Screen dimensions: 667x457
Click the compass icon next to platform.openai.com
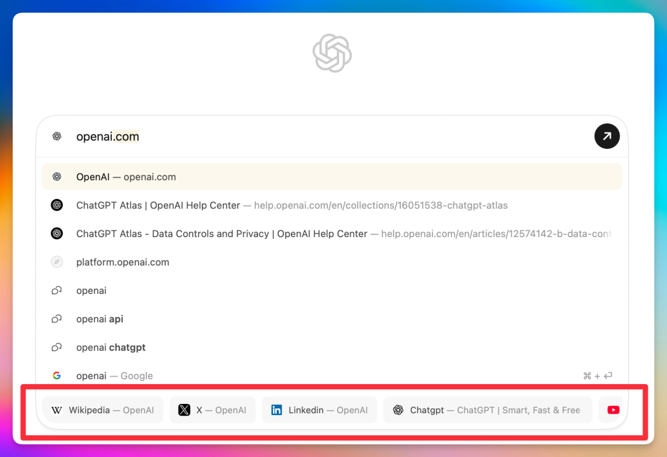(x=57, y=262)
